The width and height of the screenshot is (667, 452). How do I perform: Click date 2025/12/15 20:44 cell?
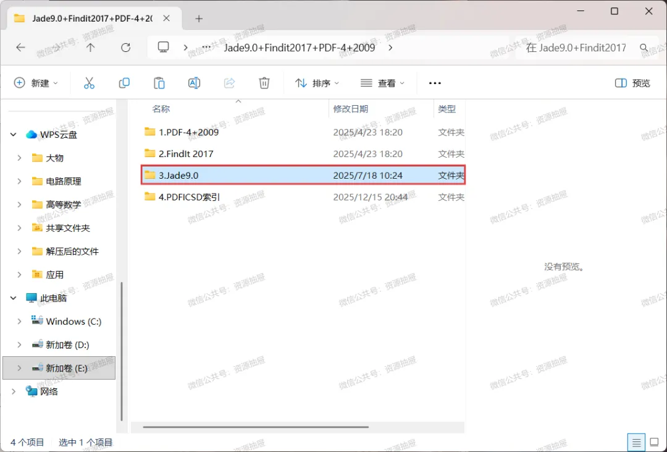pos(370,197)
